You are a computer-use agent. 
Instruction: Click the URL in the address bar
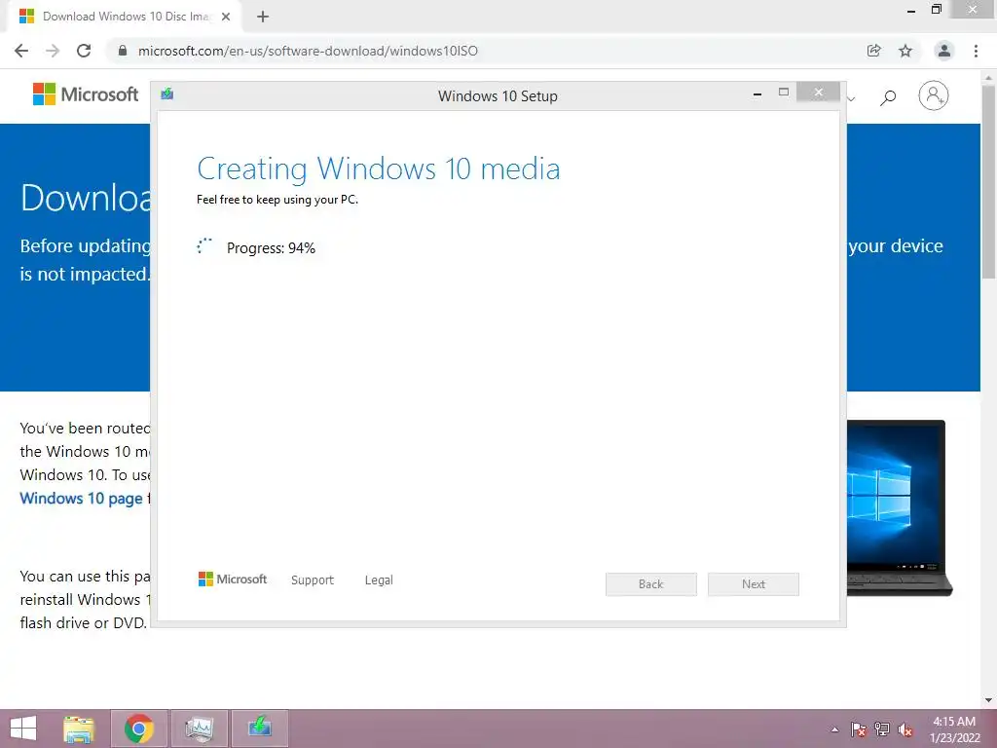pyautogui.click(x=308, y=51)
